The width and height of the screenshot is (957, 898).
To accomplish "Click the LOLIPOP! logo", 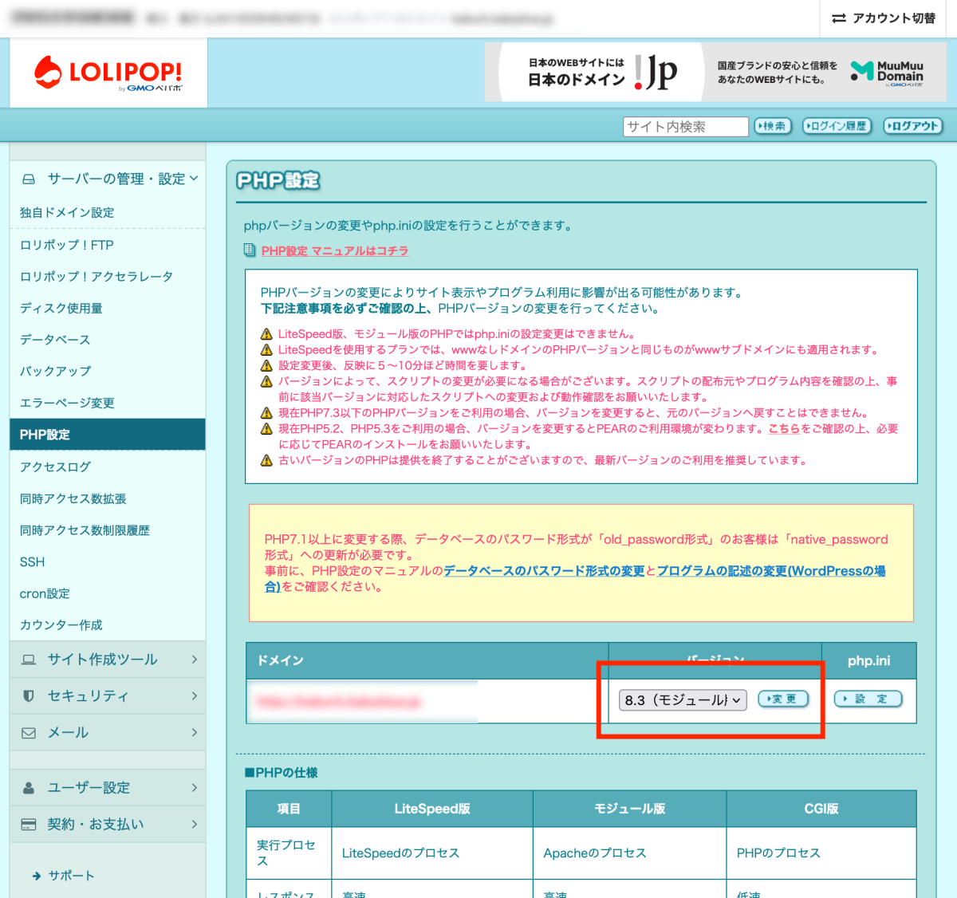I will (x=108, y=73).
